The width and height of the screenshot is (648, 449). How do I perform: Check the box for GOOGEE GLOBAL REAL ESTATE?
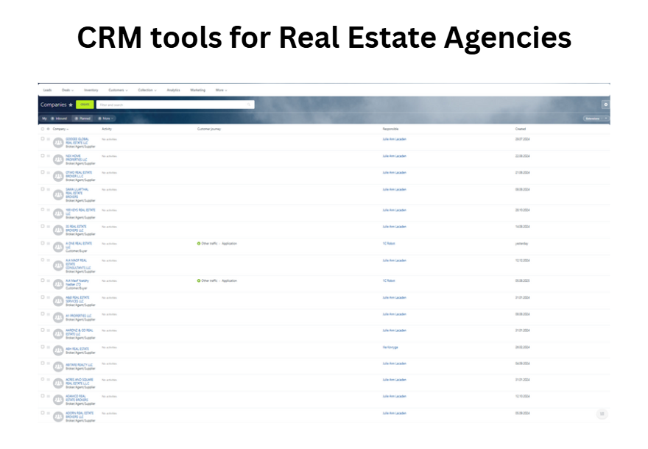[43, 139]
